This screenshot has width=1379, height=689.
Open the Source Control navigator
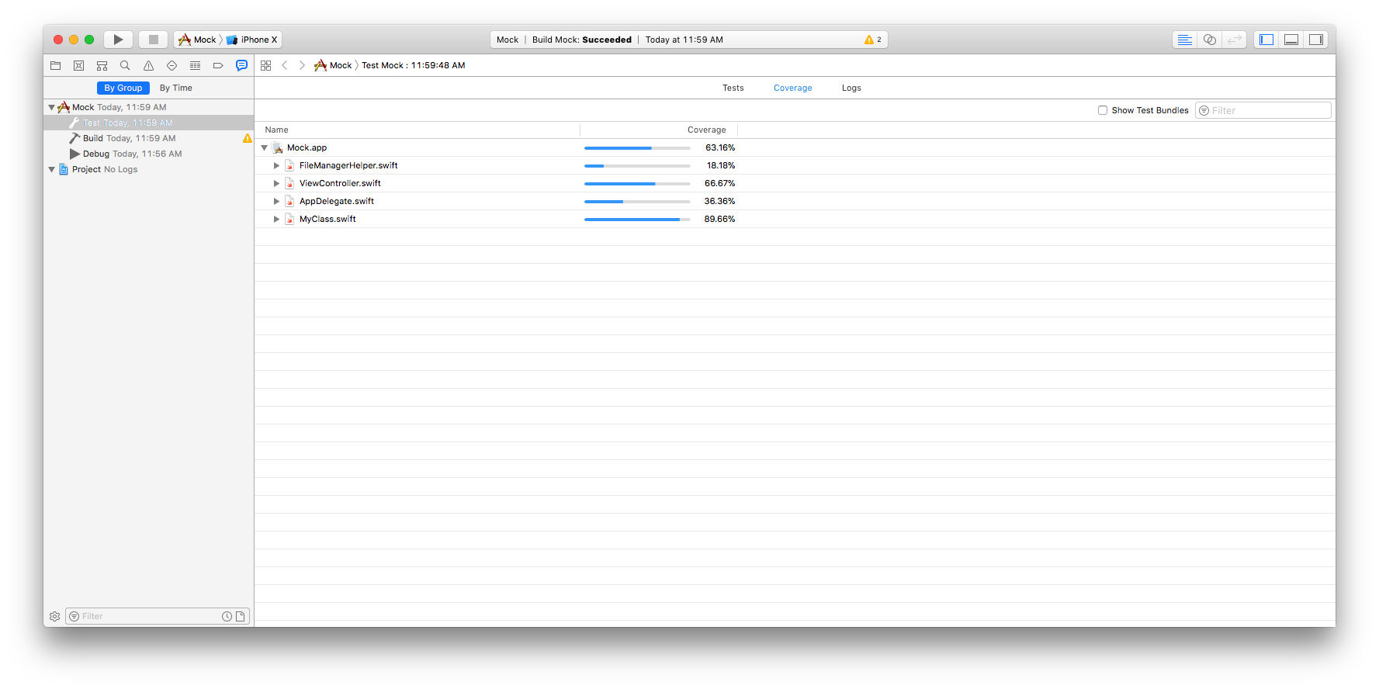pyautogui.click(x=79, y=66)
